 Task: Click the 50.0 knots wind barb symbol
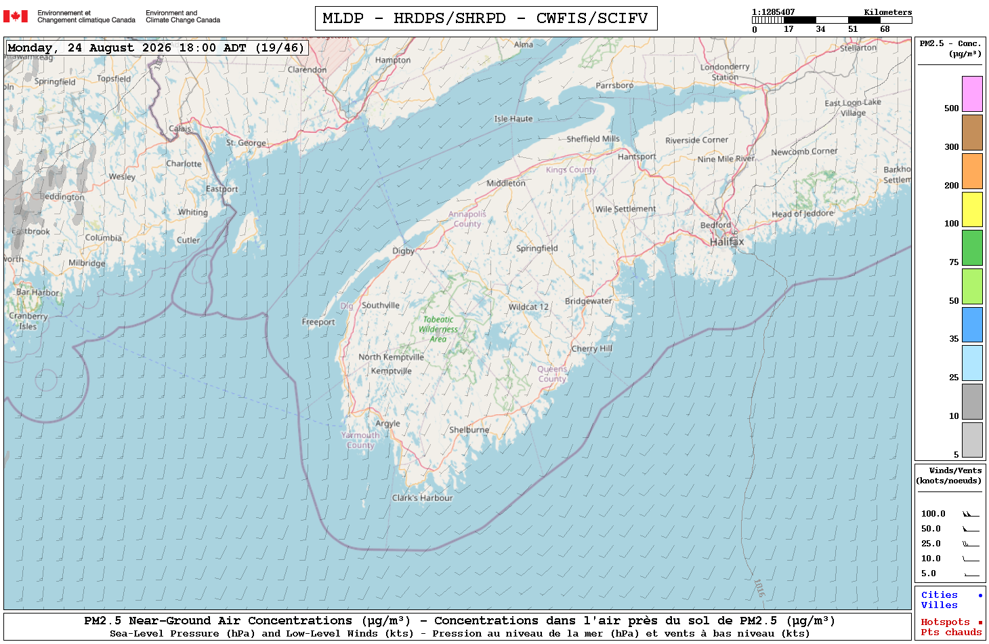pos(971,529)
